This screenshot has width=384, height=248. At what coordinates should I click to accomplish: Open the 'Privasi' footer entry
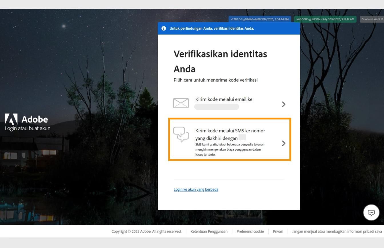(x=278, y=231)
